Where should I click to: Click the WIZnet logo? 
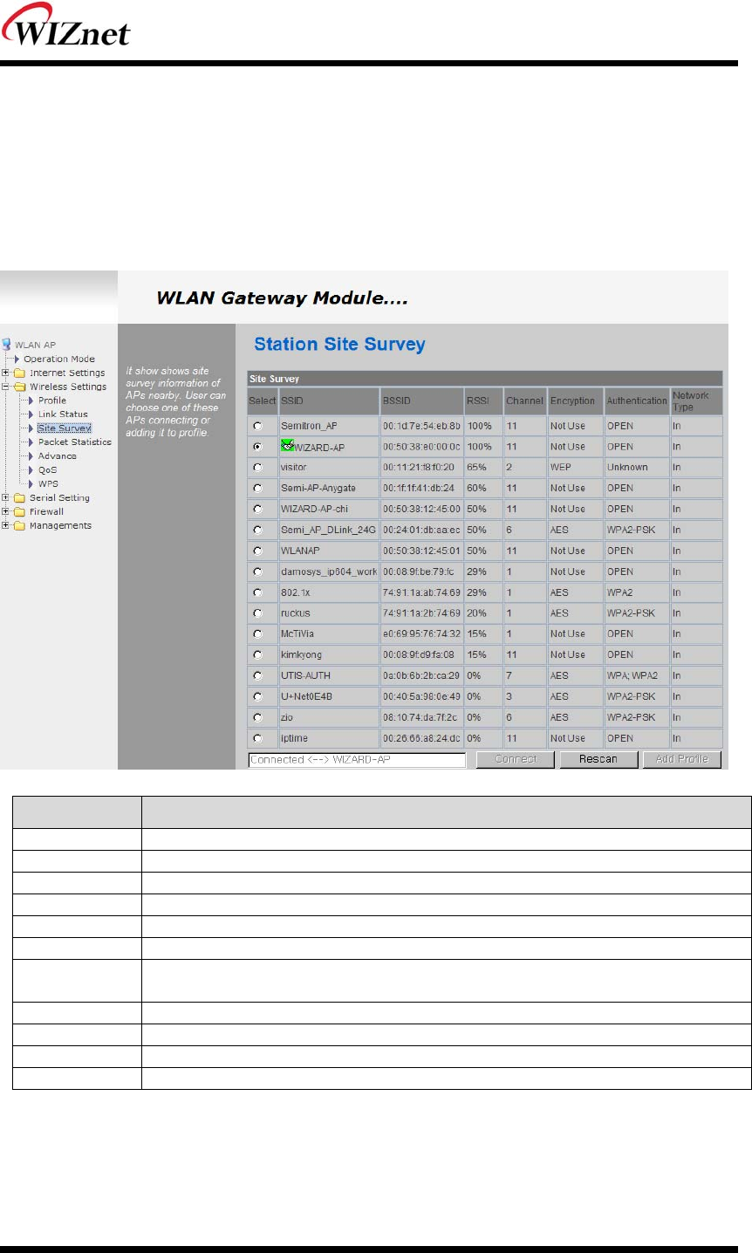(x=66, y=26)
